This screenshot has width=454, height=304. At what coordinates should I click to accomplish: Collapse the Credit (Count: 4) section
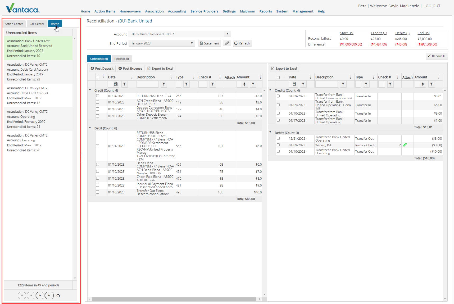tap(90, 90)
